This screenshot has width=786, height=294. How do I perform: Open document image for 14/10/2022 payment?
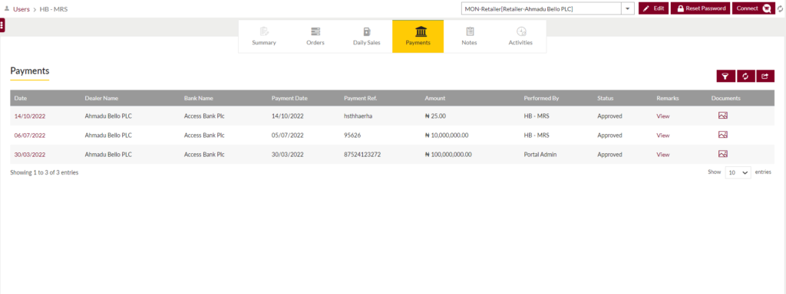point(722,116)
